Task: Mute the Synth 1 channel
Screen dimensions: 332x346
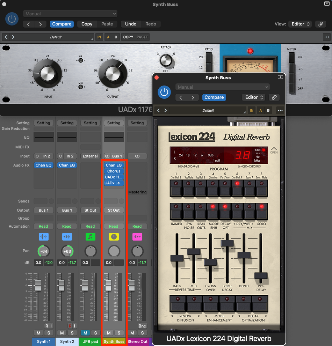Action: (x=38, y=333)
